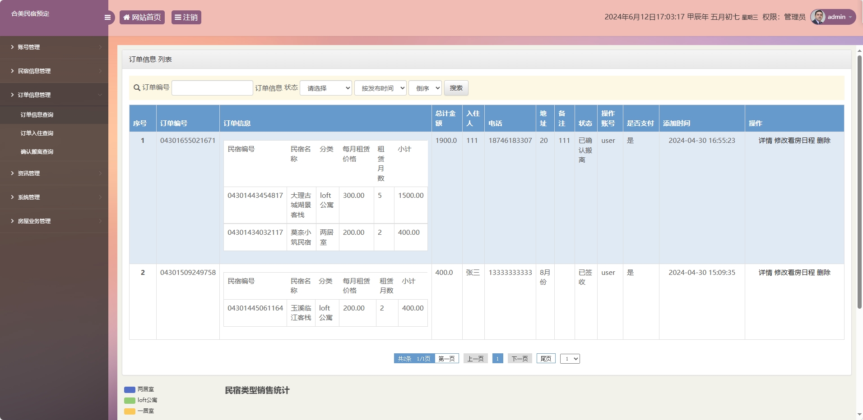This screenshot has height=420, width=863.
Task: Click the logout icon on the 注销 button
Action: point(178,17)
